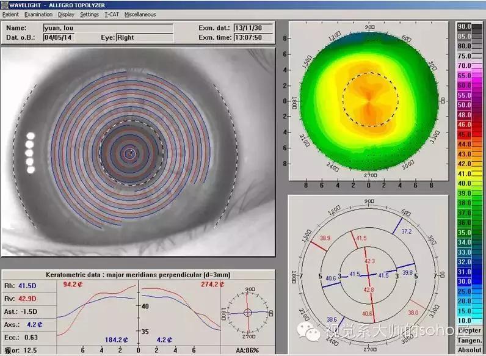
Task: Open the Settings menu
Action: point(89,15)
